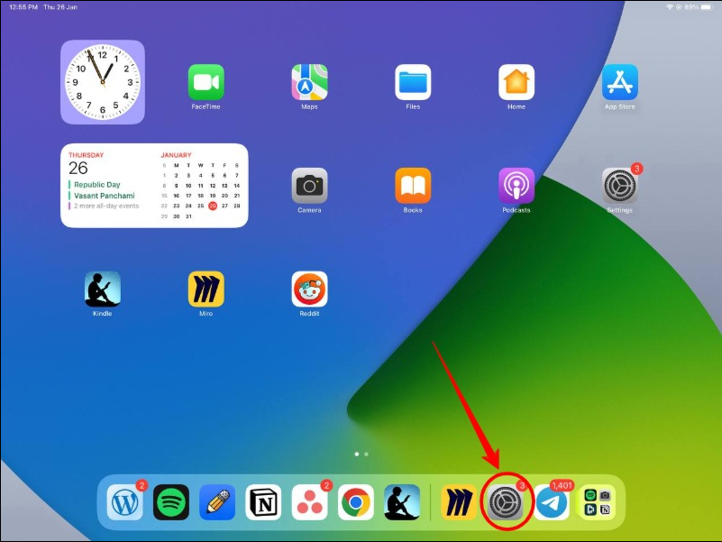Open the Books app

pos(413,186)
